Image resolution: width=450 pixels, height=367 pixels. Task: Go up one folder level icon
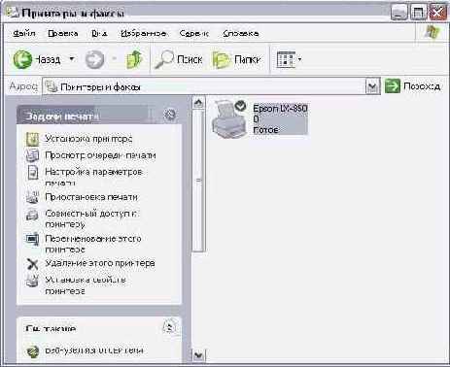(134, 59)
